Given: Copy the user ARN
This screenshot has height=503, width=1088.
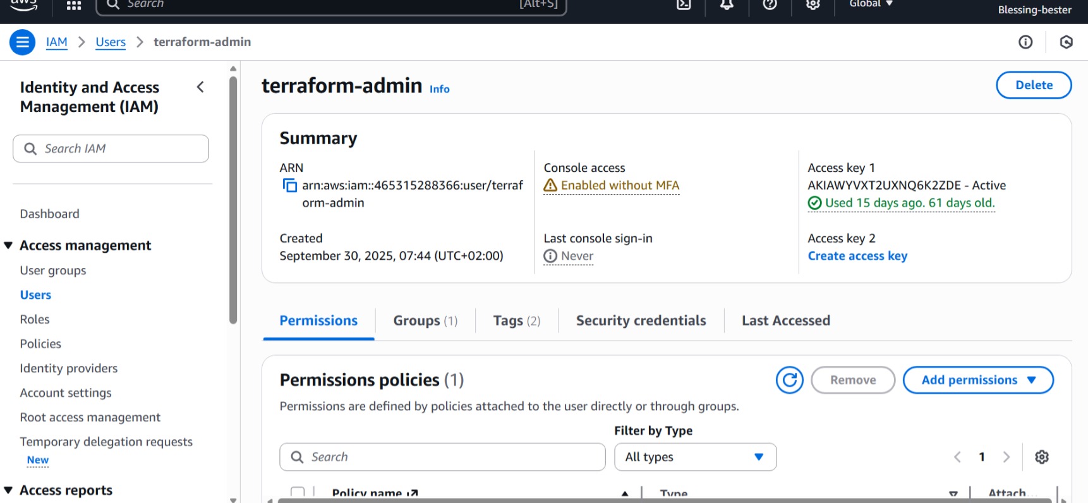Looking at the screenshot, I should (289, 185).
